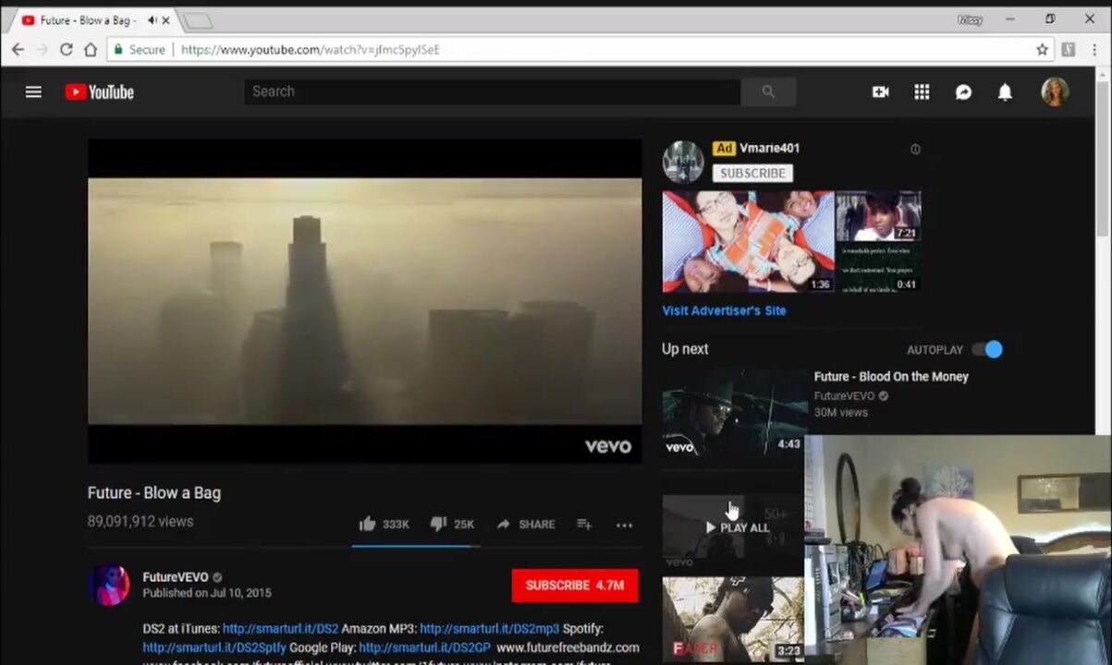Image resolution: width=1112 pixels, height=665 pixels.
Task: Open the YouTube hamburger guide menu
Action: [x=33, y=91]
